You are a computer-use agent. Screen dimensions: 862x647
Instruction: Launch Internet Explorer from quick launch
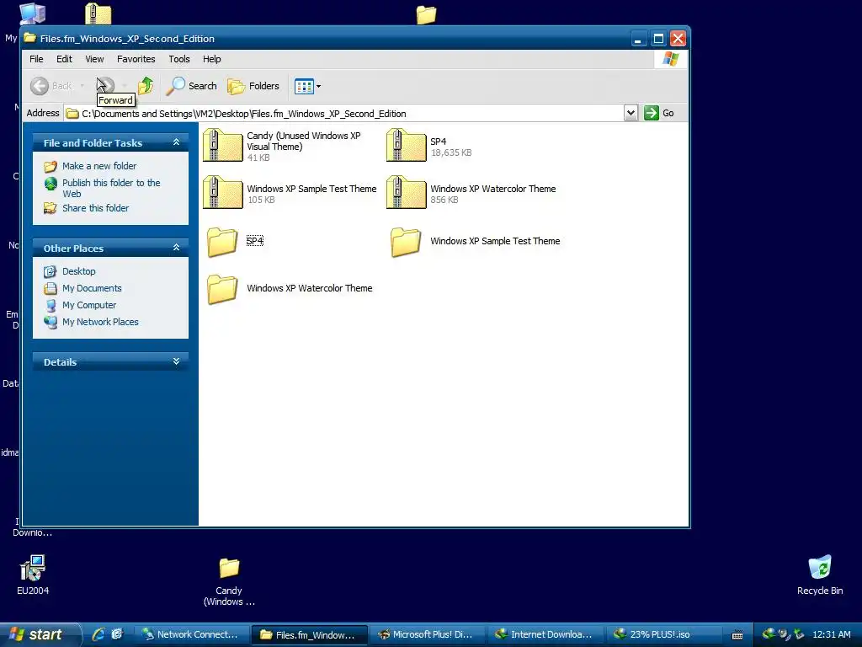pos(99,634)
